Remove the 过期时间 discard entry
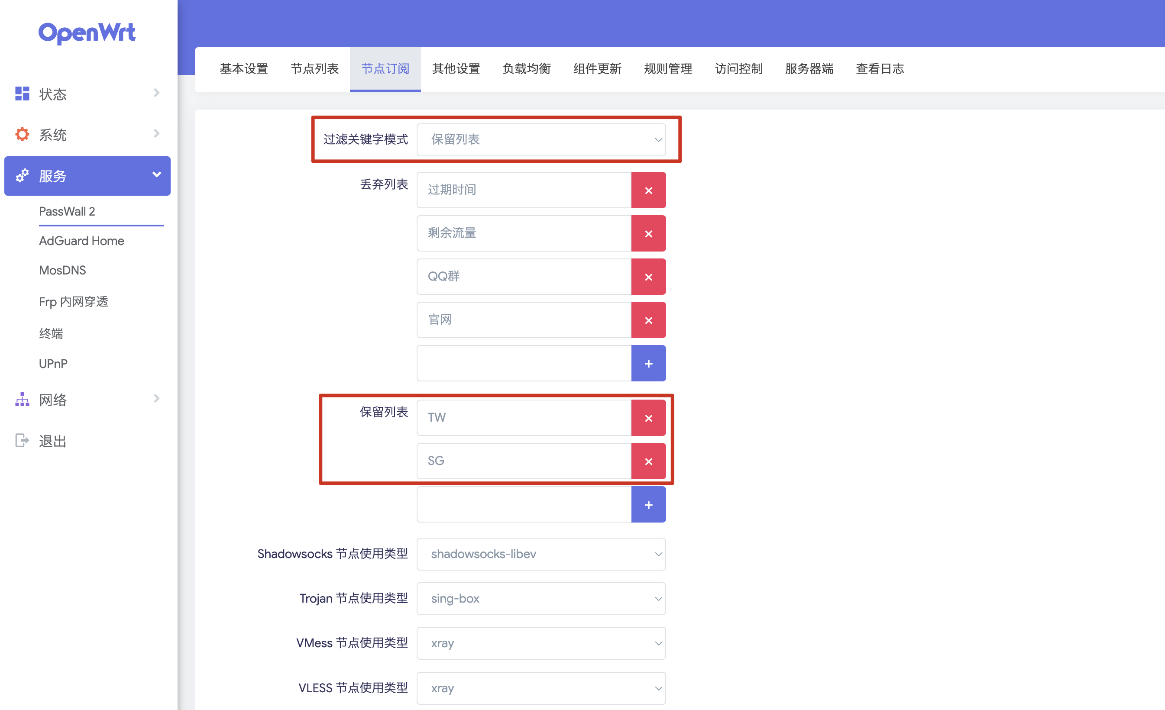This screenshot has height=710, width=1165. 648,190
